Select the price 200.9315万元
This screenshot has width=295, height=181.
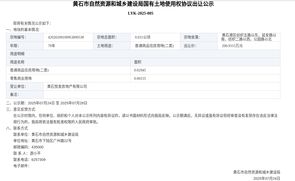[x=232, y=46]
